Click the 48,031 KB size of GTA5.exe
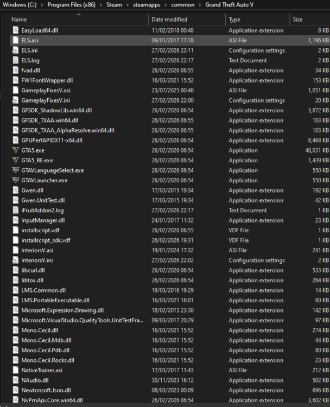This screenshot has height=407, width=330. pos(317,150)
